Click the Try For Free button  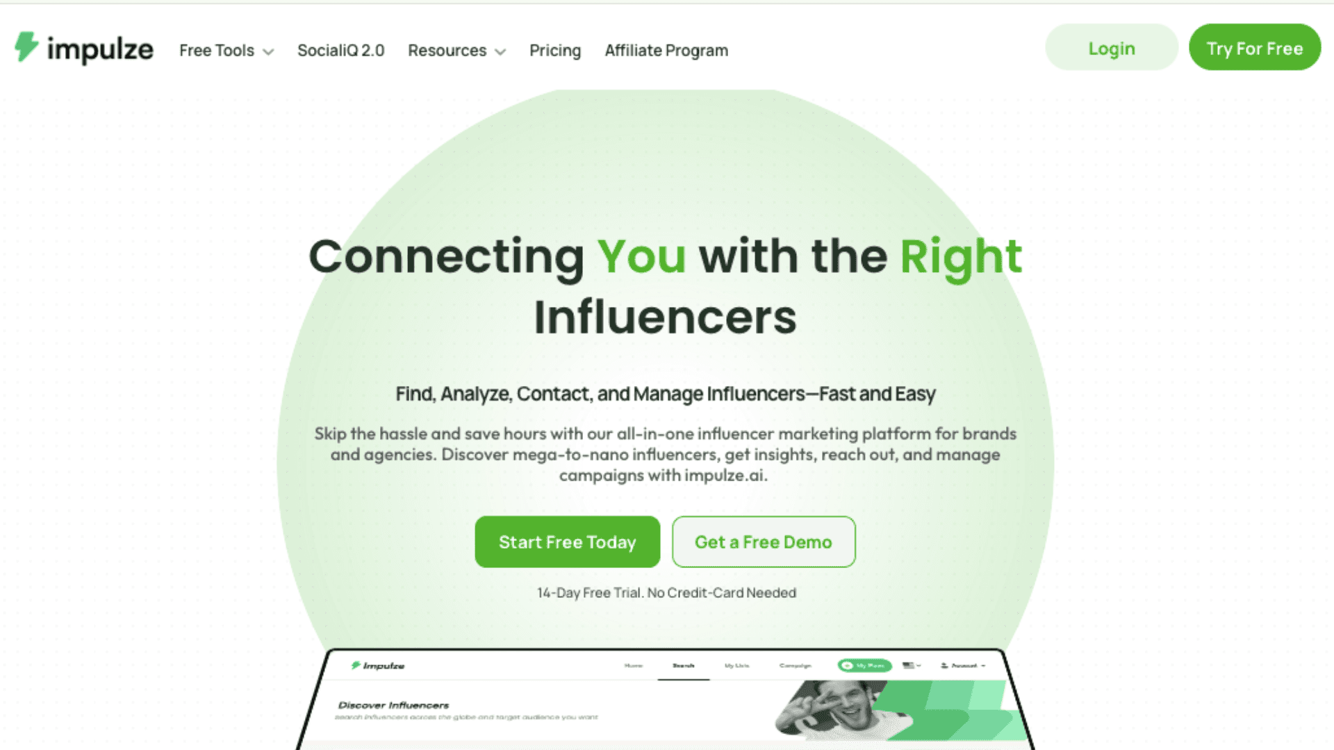1254,49
